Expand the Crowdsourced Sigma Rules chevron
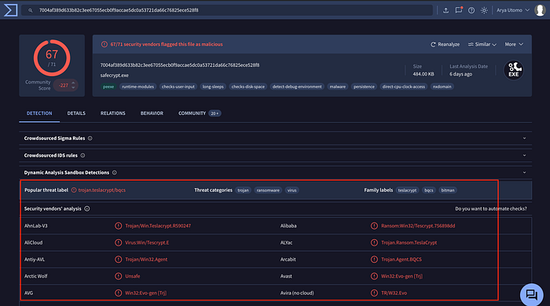This screenshot has height=306, width=550. click(x=524, y=138)
